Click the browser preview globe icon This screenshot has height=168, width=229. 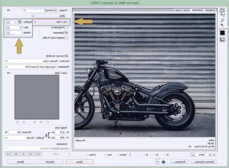pos(164,162)
